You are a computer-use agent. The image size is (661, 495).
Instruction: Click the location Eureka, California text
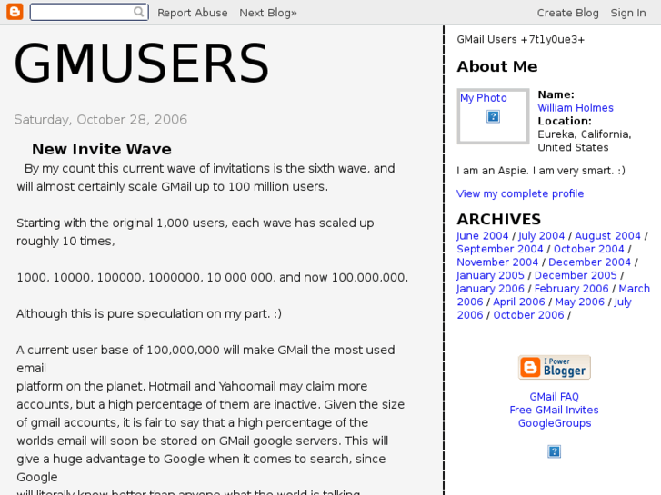coord(585,134)
